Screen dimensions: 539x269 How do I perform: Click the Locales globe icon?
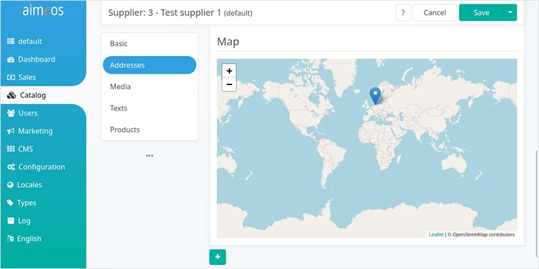pyautogui.click(x=10, y=185)
